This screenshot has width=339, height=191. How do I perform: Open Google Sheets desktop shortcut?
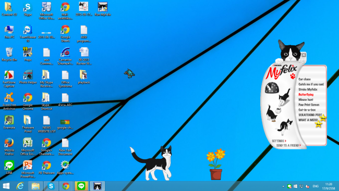(65, 33)
